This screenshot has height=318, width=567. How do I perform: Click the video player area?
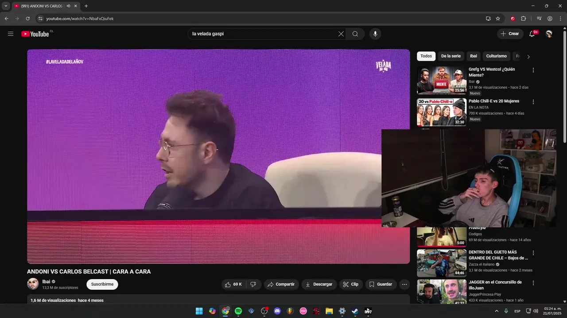218,156
